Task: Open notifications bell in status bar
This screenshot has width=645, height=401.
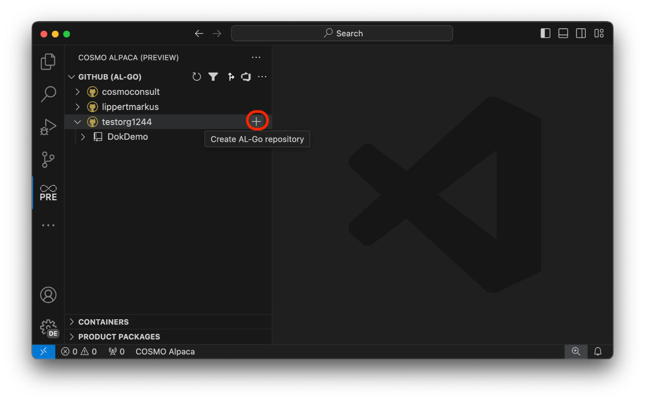Action: (598, 352)
